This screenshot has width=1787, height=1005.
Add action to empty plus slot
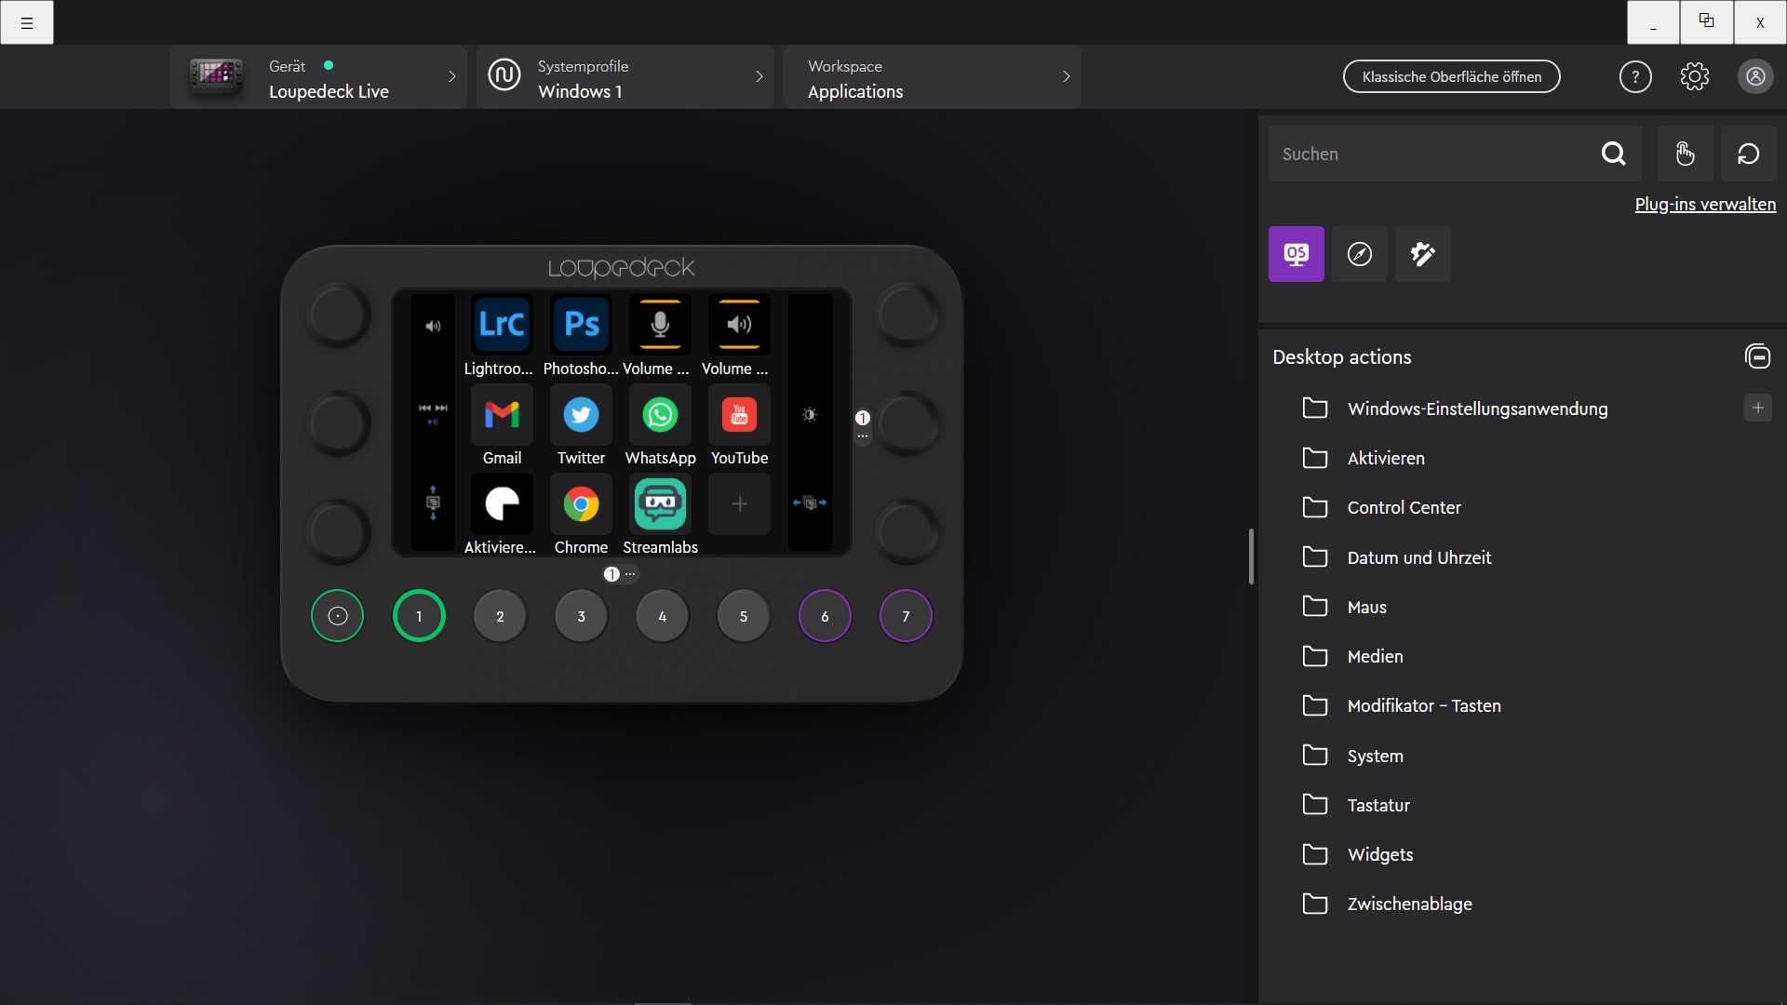click(739, 503)
